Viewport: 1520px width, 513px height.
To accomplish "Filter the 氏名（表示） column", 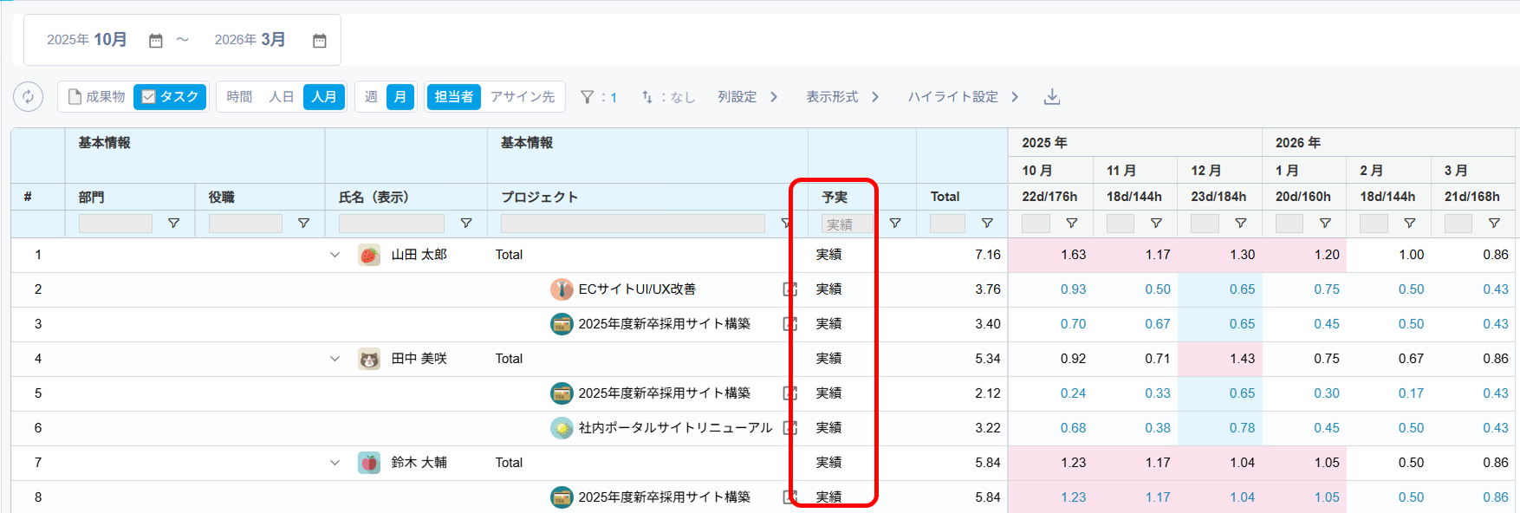I will tap(465, 224).
